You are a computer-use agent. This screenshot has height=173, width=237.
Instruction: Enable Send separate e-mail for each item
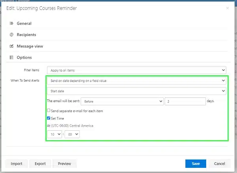(x=49, y=110)
